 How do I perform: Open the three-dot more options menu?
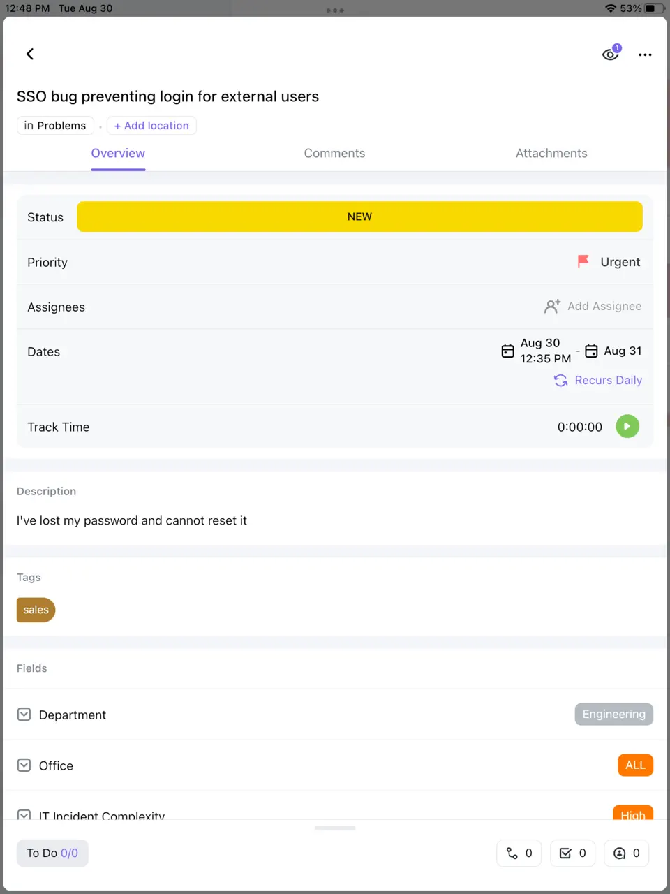[645, 54]
